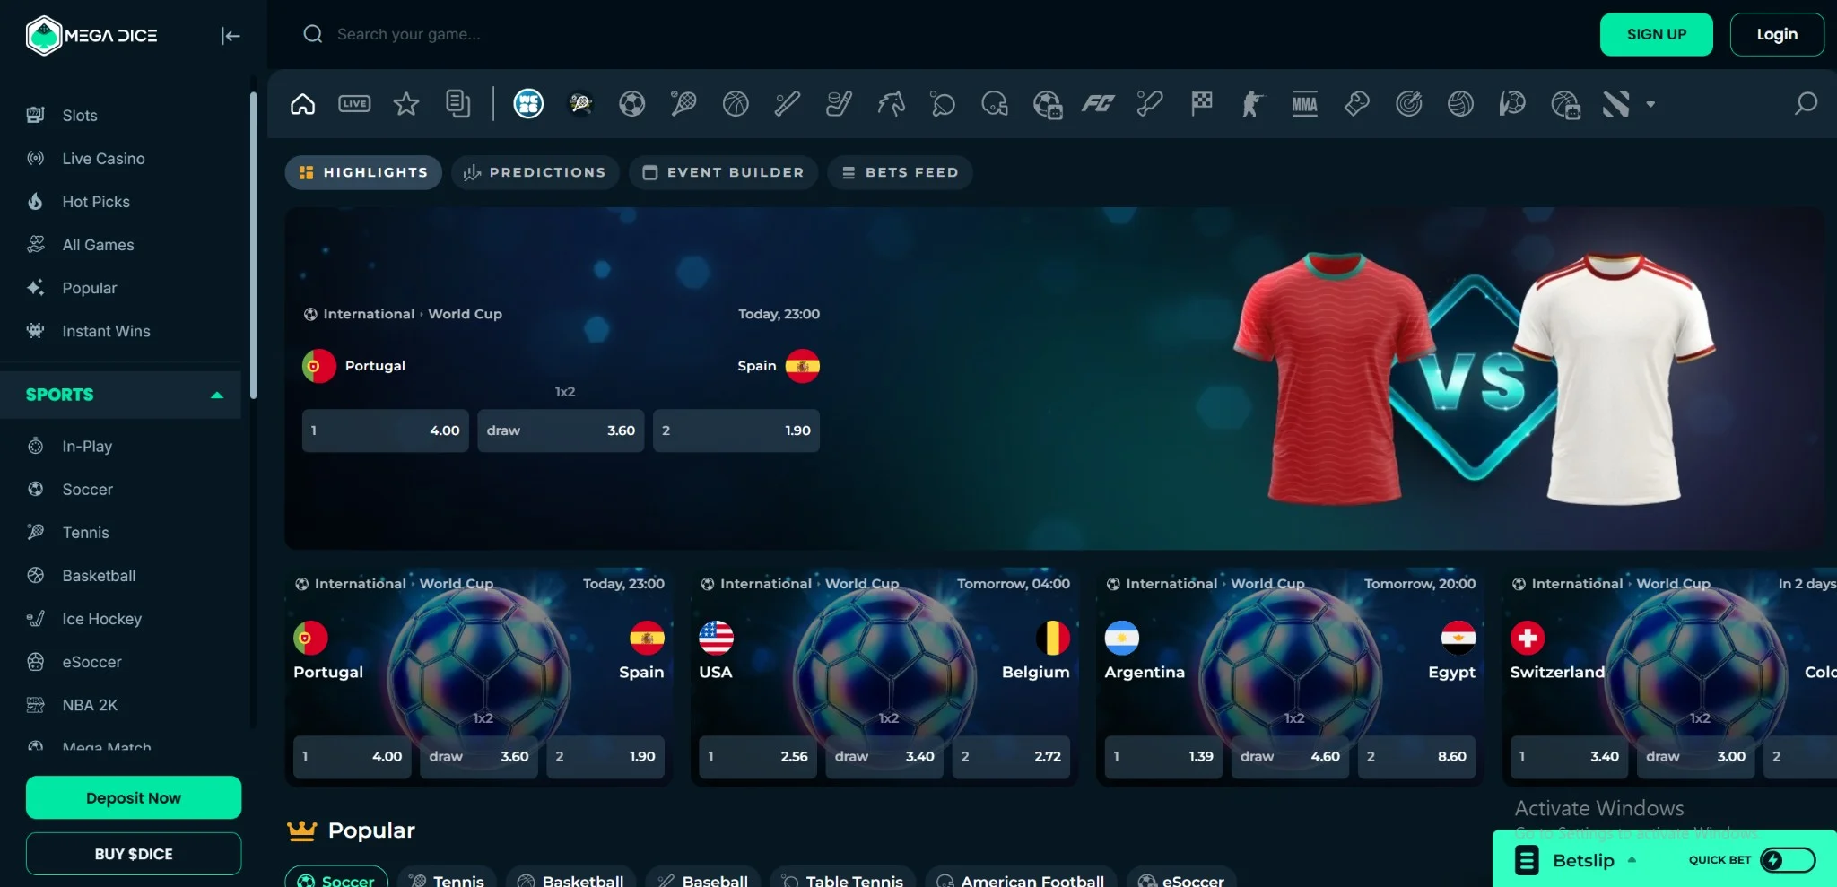Select the Motorsport checkered flag icon
Screen dimensions: 1837x887
click(1202, 104)
